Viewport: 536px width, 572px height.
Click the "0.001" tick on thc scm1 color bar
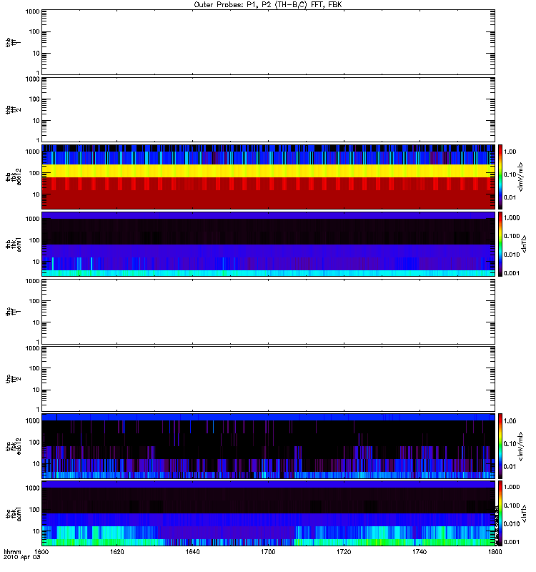(512, 542)
